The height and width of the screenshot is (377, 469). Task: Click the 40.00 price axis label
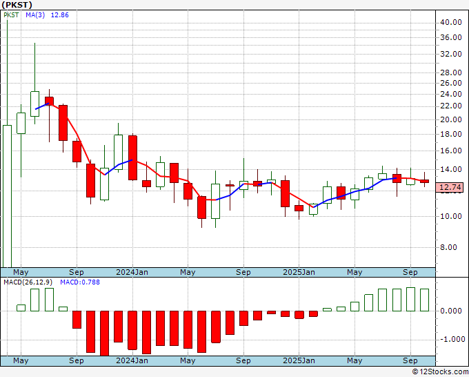tap(450, 23)
